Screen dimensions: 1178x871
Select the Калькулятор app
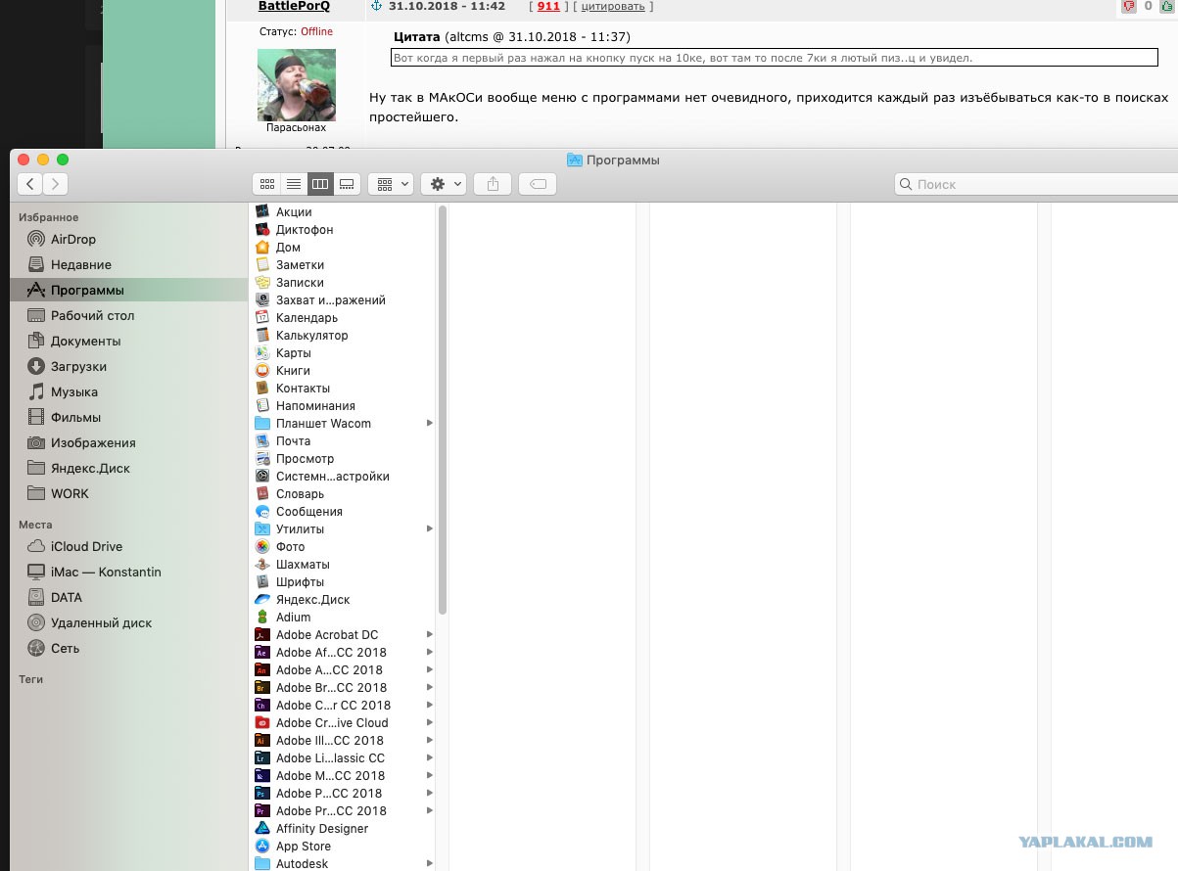tap(343, 335)
